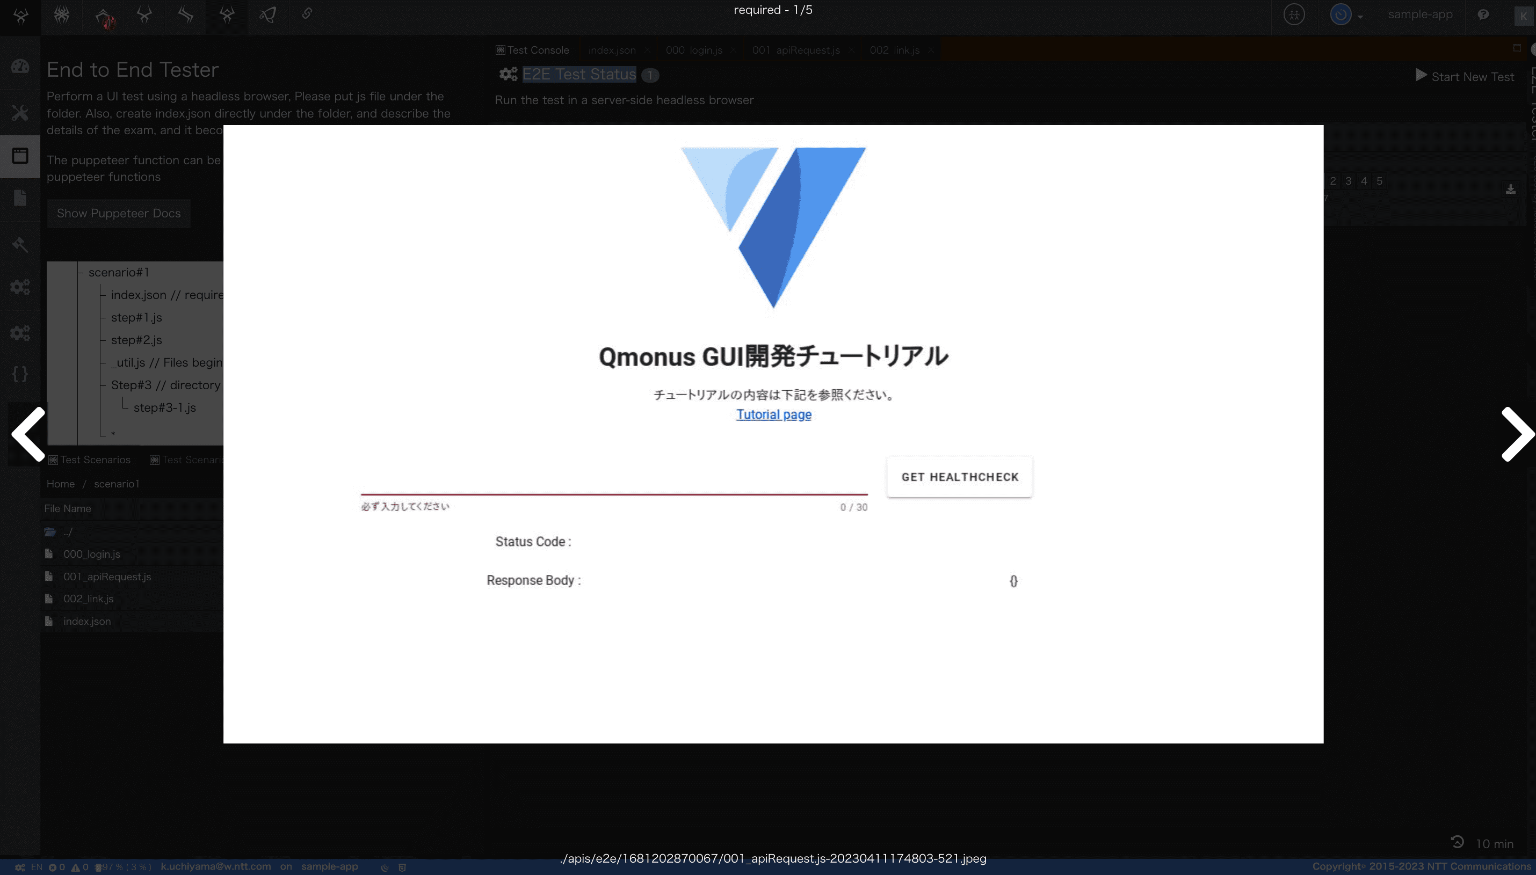Viewport: 1536px width, 875px height.
Task: Select the curly braces sidebar icon
Action: pos(20,374)
